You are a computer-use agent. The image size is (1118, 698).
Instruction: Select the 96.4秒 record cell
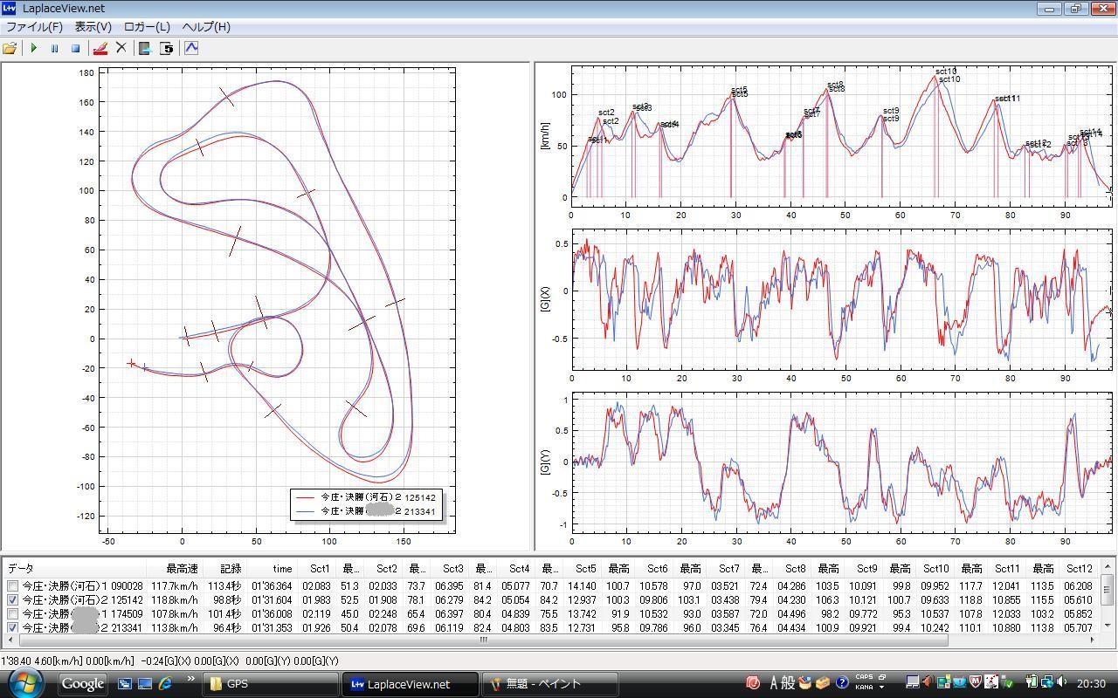(226, 628)
